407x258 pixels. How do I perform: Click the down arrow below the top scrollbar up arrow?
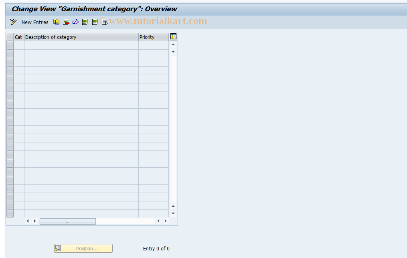[173, 52]
